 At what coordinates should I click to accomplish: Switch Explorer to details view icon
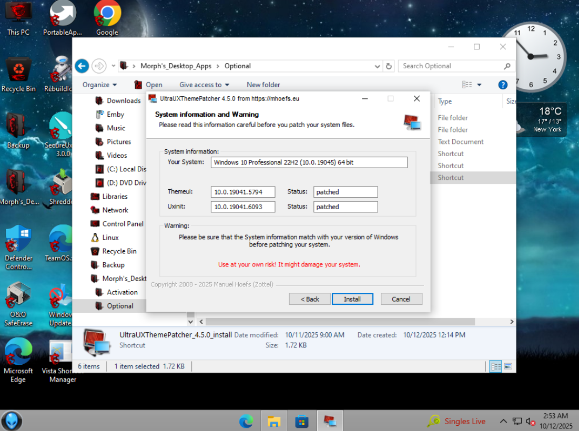pyautogui.click(x=495, y=366)
